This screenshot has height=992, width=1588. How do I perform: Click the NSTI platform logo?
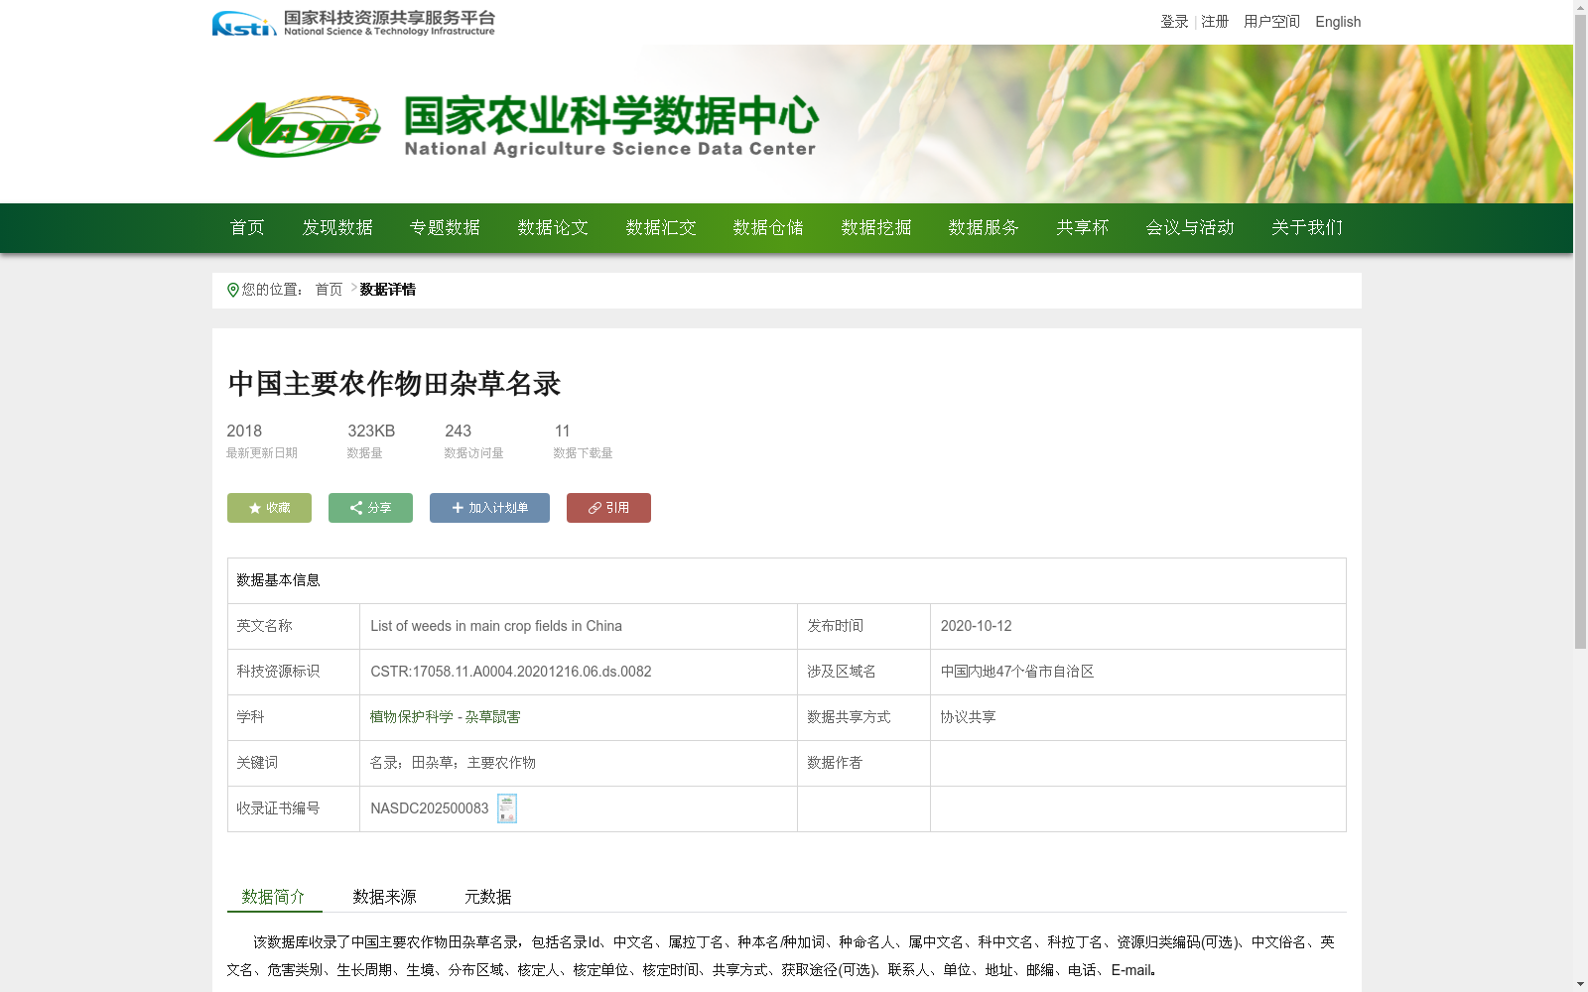point(352,23)
